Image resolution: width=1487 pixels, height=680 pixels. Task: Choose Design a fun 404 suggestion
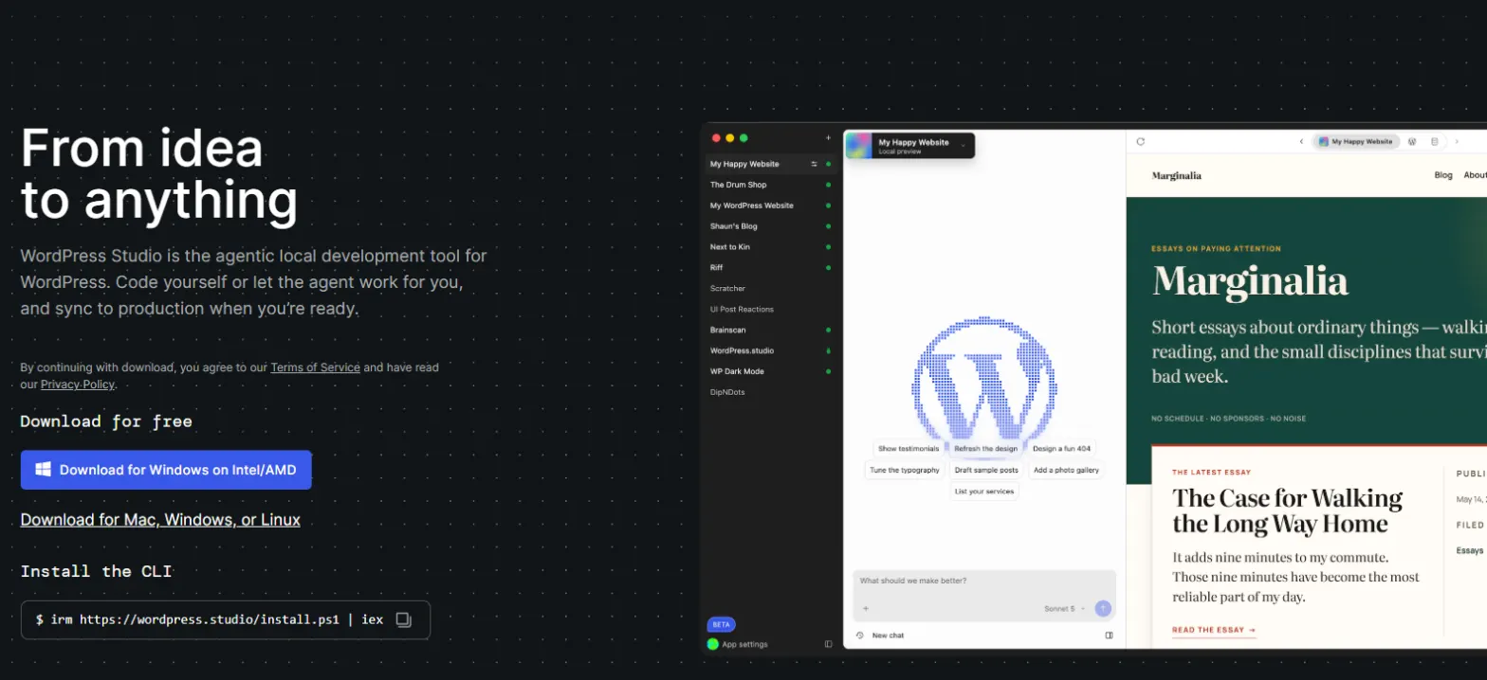point(1061,449)
